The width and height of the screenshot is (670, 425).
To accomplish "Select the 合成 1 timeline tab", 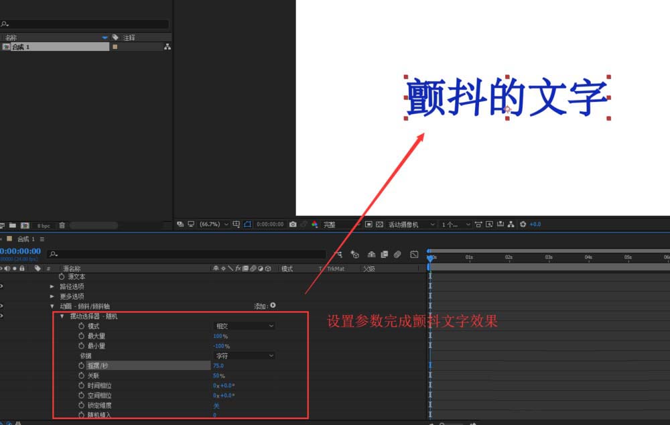I will point(23,239).
